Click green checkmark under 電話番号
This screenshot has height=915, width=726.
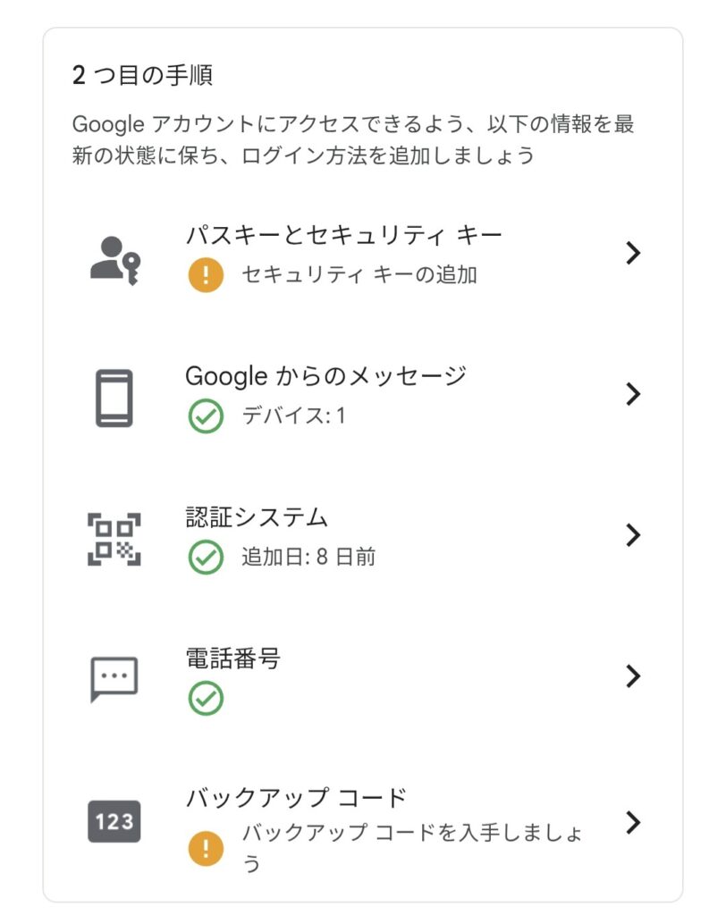[x=206, y=699]
